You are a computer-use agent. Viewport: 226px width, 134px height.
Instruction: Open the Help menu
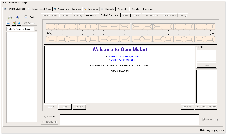pos(24,3)
